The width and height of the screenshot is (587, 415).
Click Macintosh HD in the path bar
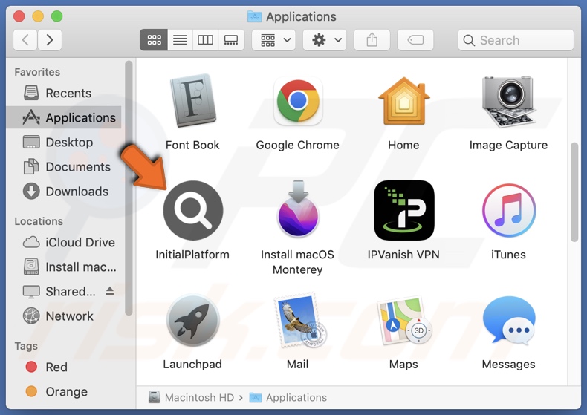(191, 397)
